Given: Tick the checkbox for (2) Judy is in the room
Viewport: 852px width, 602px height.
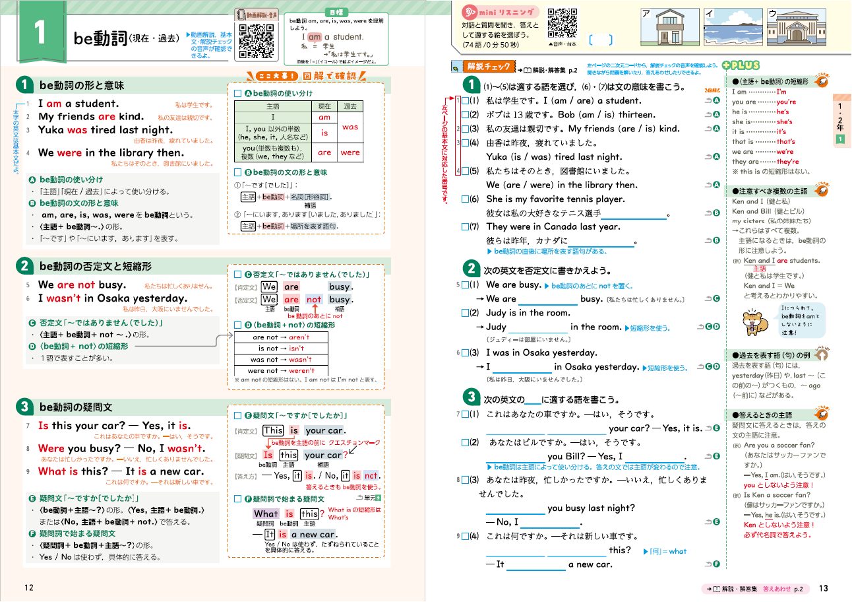Looking at the screenshot, I should point(465,313).
